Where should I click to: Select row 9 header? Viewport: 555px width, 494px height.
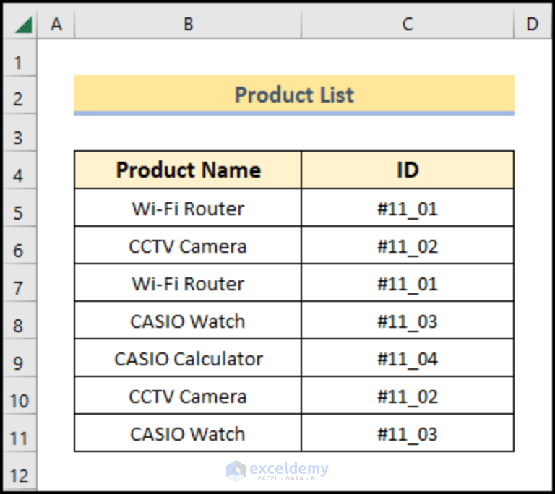pos(20,358)
